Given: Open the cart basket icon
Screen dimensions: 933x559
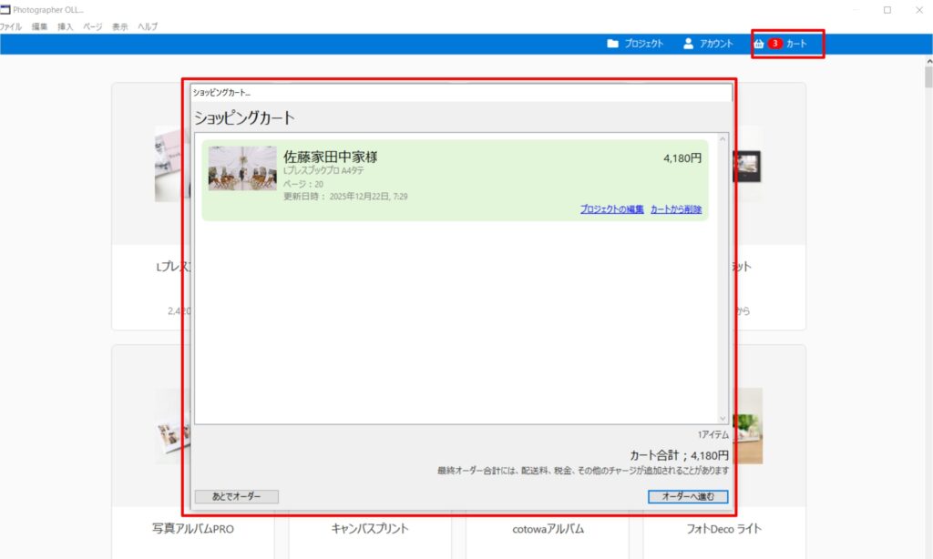Looking at the screenshot, I should tap(758, 44).
